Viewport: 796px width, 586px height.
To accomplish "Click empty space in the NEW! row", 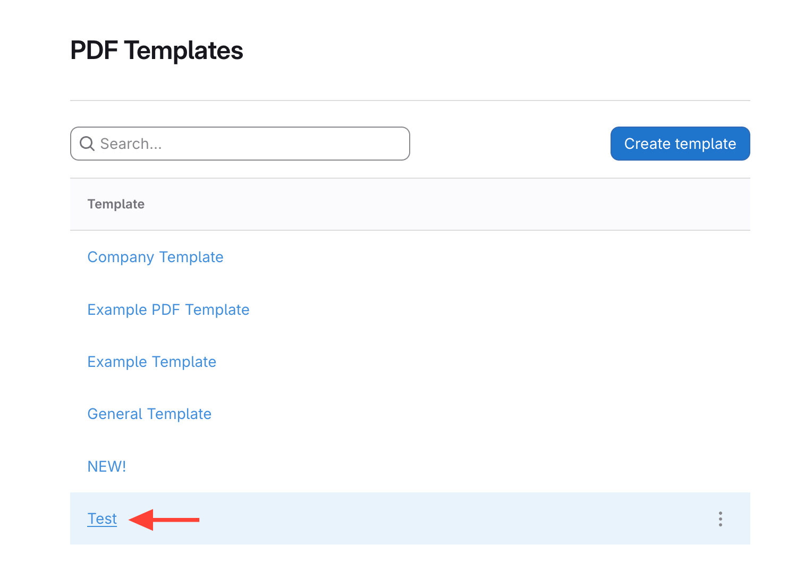I will click(452, 466).
